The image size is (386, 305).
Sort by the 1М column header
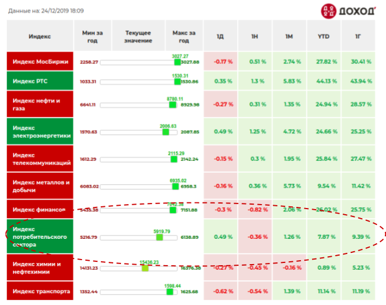289,36
